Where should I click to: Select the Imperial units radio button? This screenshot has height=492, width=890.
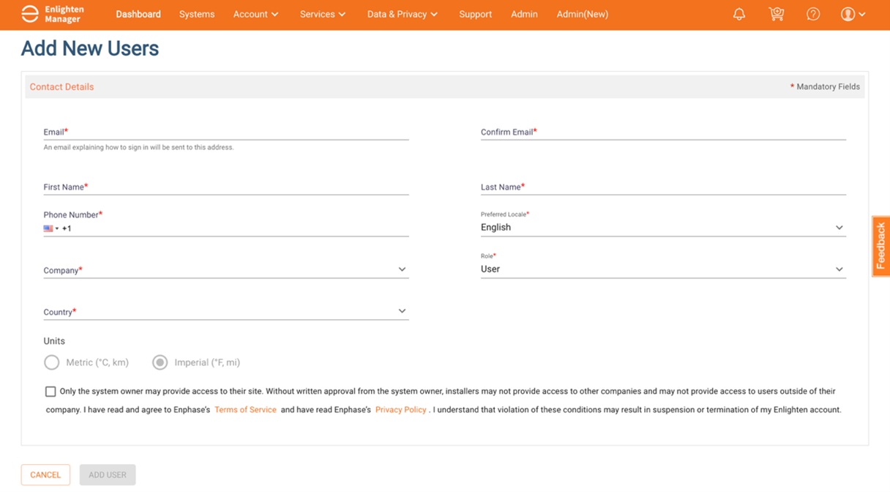click(x=160, y=362)
